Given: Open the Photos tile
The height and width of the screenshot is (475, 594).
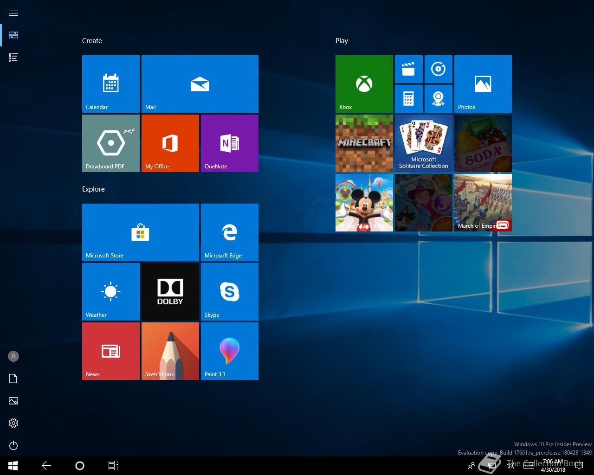Looking at the screenshot, I should [x=483, y=84].
